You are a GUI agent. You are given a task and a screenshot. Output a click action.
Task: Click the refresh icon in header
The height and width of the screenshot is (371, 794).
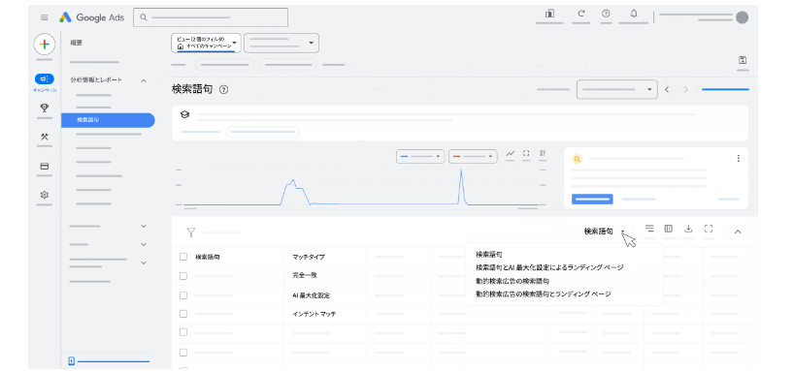click(580, 15)
